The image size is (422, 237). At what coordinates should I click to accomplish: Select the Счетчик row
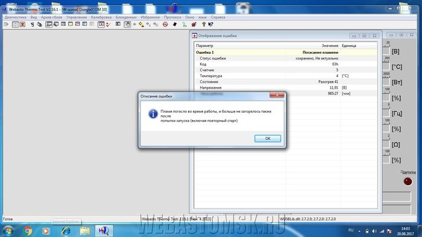click(x=286, y=70)
